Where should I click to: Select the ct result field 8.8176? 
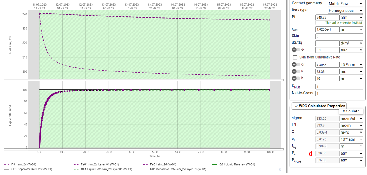[x=328, y=139]
